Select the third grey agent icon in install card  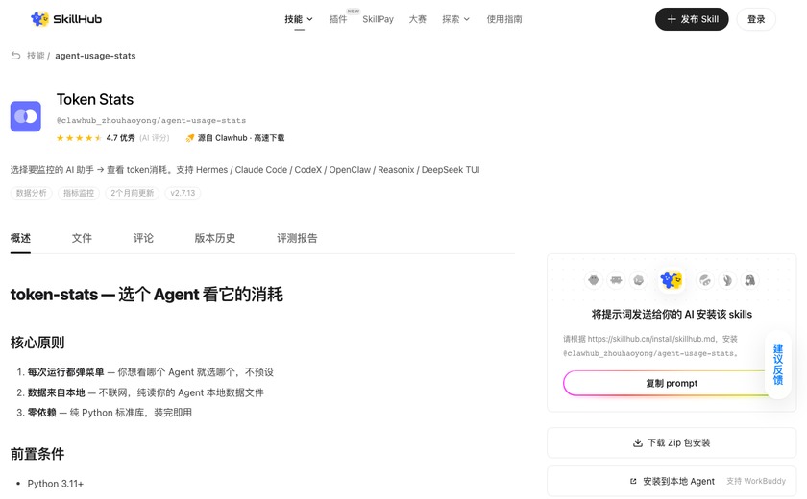[639, 280]
